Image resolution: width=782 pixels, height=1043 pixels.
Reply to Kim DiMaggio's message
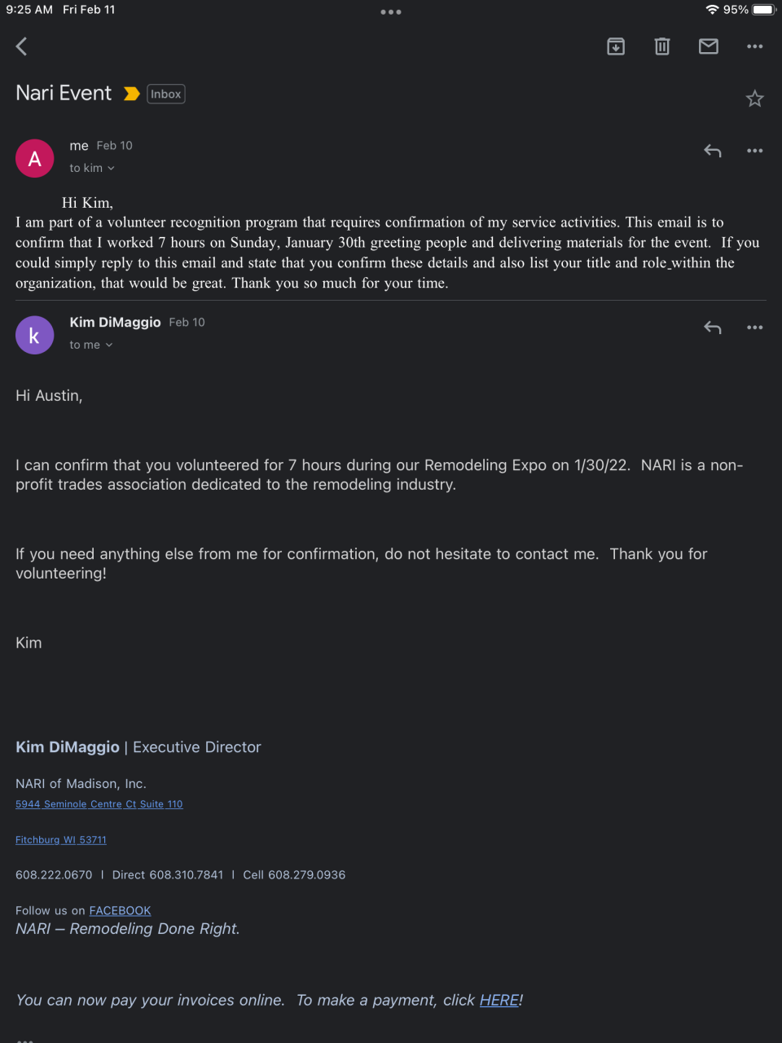[713, 328]
